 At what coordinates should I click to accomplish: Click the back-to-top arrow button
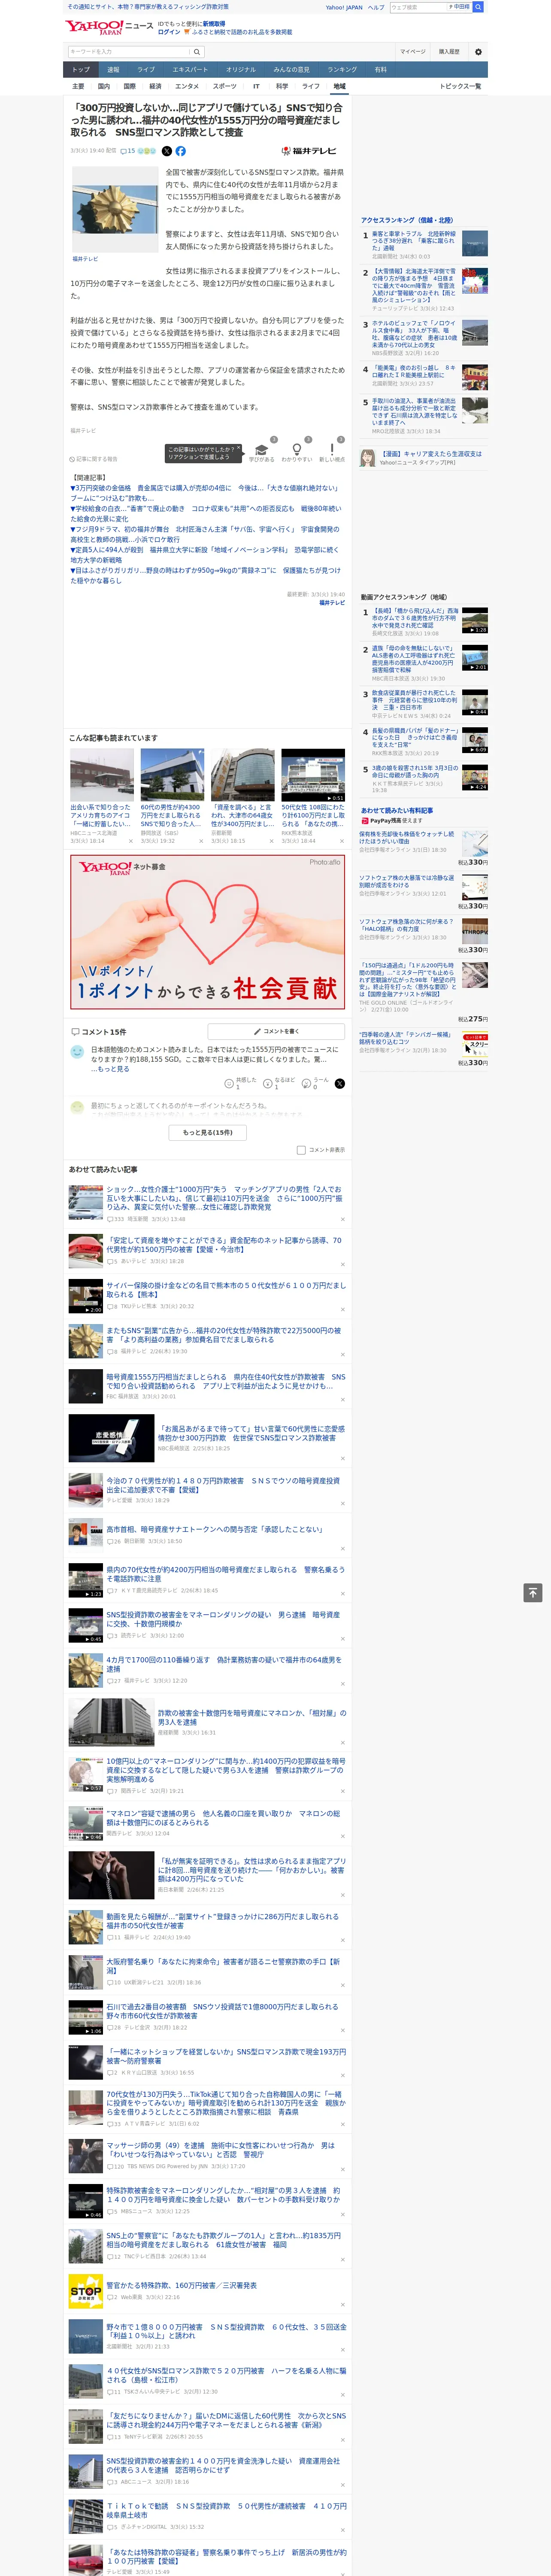click(x=533, y=1593)
